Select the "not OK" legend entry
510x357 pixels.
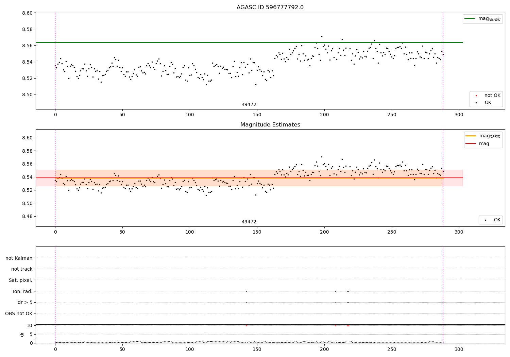pyautogui.click(x=492, y=96)
